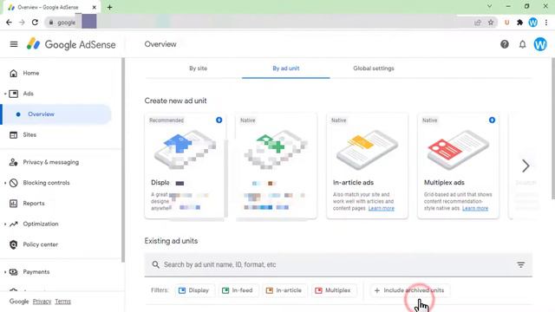Include archived units filter
This screenshot has height=312, width=555.
pyautogui.click(x=409, y=290)
